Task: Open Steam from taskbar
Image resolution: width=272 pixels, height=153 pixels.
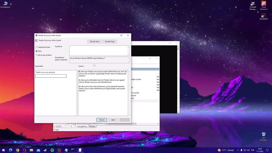Action: pos(45,150)
